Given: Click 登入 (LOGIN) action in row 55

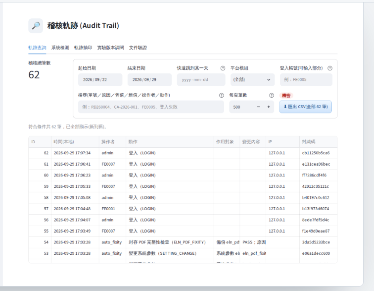Looking at the screenshot, I should pyautogui.click(x=142, y=231).
